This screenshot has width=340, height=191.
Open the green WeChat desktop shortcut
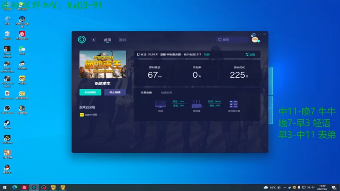tap(22, 50)
